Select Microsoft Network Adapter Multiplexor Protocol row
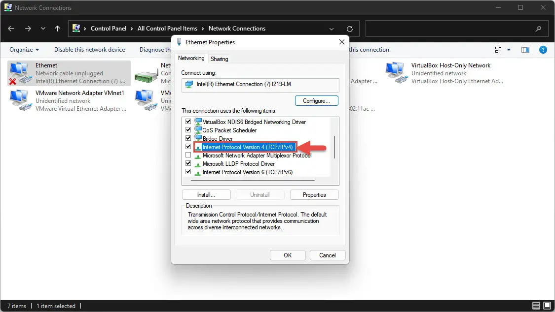 click(257, 156)
